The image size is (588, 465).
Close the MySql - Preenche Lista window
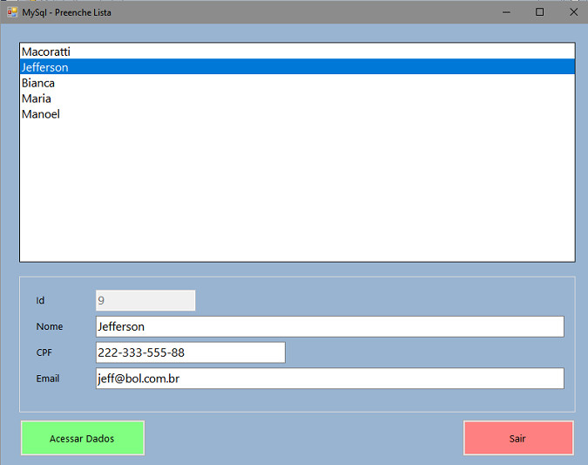573,12
